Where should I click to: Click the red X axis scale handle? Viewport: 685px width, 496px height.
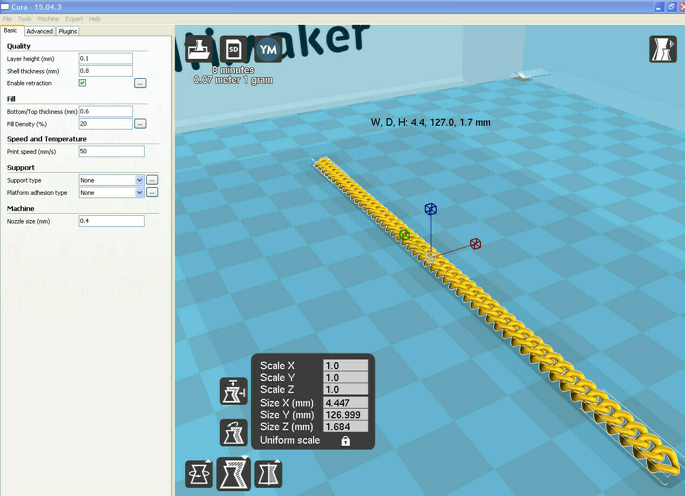(476, 243)
